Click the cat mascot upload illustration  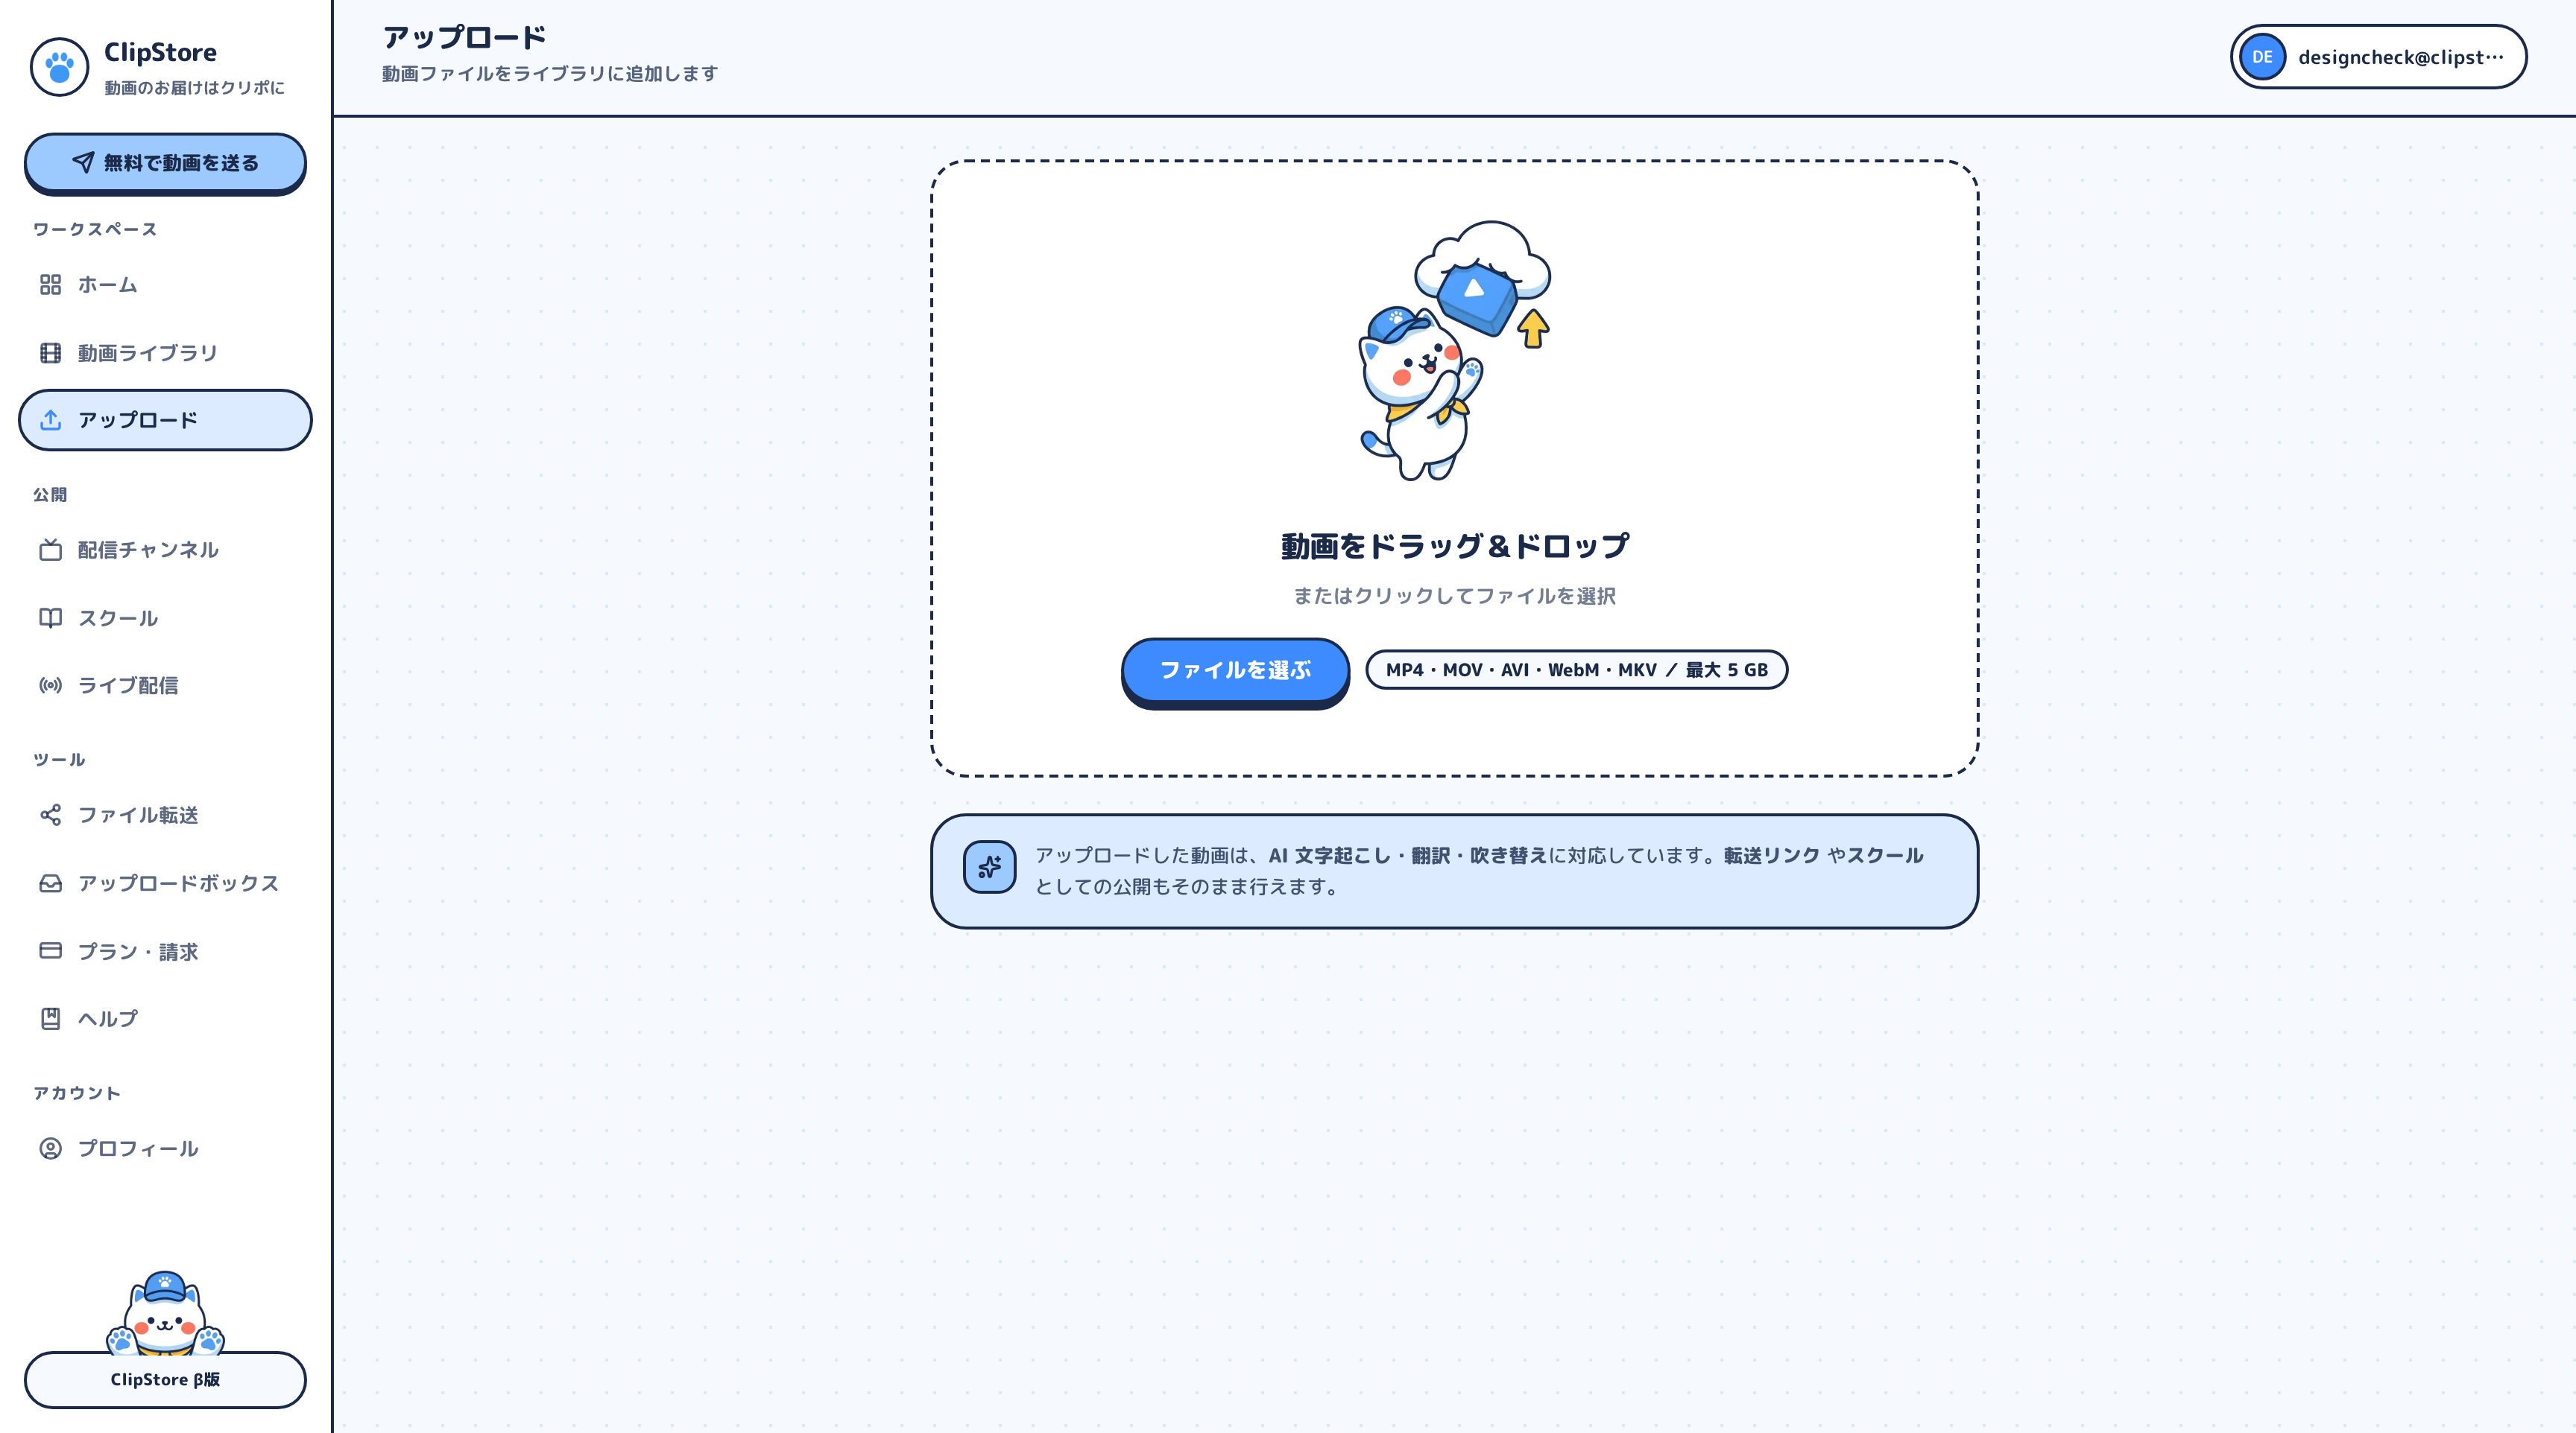tap(1455, 350)
